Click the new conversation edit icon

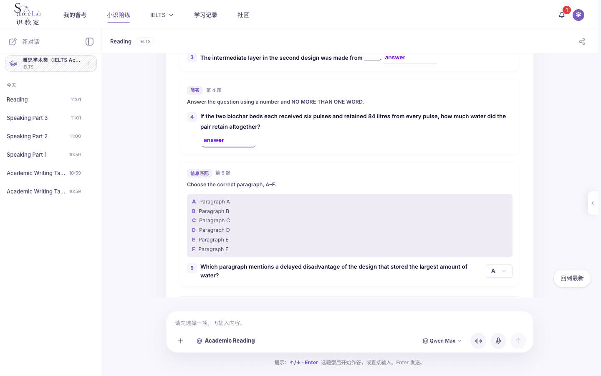13,41
